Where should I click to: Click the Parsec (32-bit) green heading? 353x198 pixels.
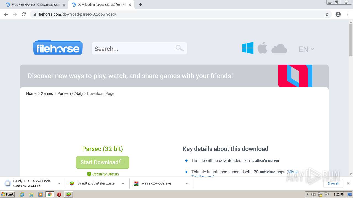click(103, 149)
